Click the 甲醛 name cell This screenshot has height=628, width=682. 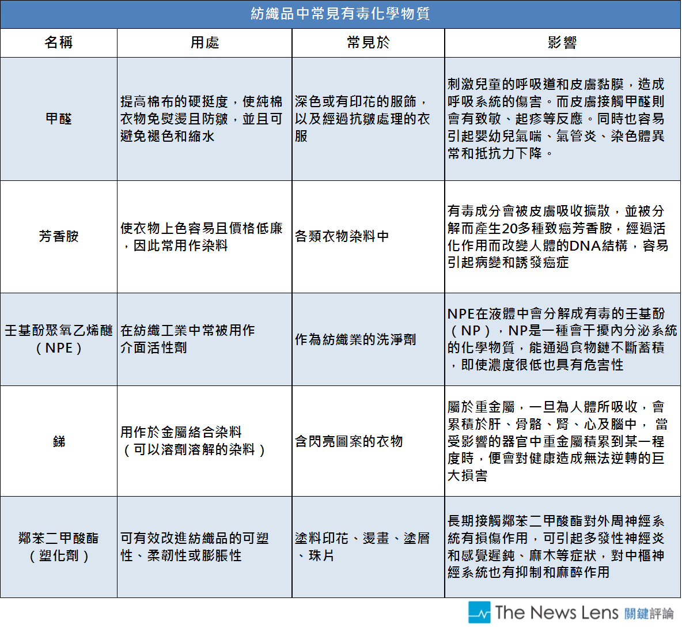(59, 119)
